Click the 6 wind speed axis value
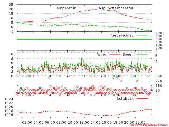Viewport: 169px width, 127px height. click(x=12, y=63)
